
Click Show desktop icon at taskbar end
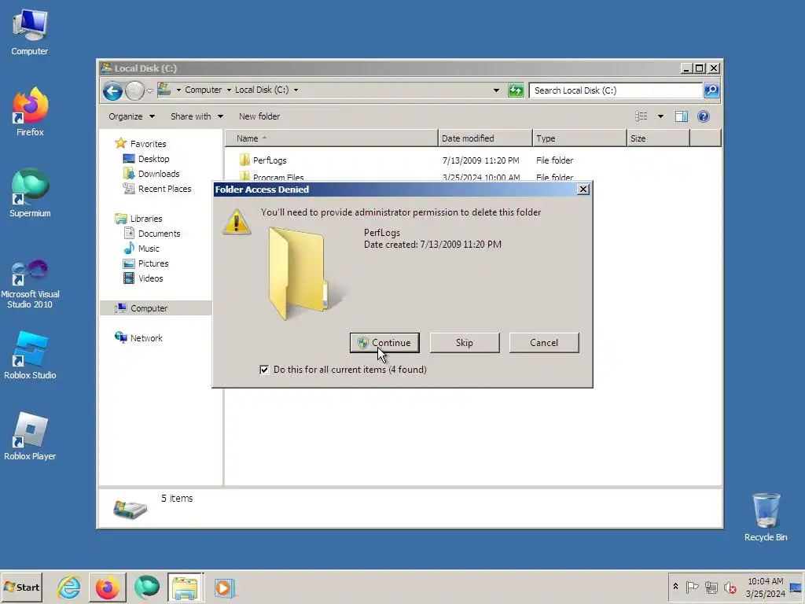[x=797, y=587]
